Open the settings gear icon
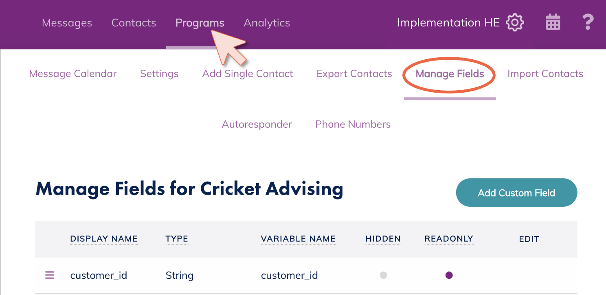 coord(515,22)
